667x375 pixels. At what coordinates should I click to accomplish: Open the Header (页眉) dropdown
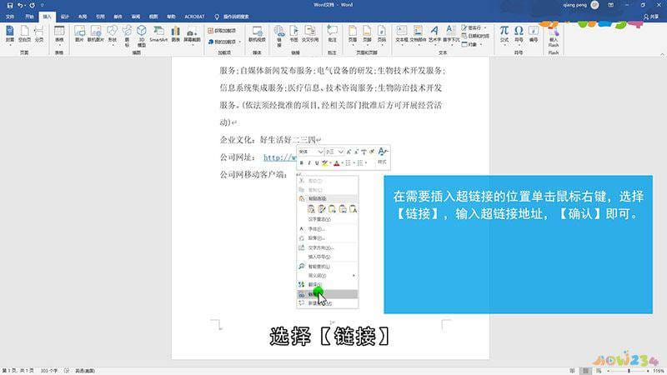tap(353, 34)
